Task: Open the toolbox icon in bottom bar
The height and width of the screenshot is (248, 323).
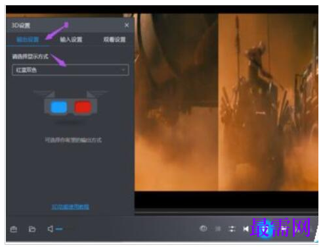Action: click(x=14, y=229)
